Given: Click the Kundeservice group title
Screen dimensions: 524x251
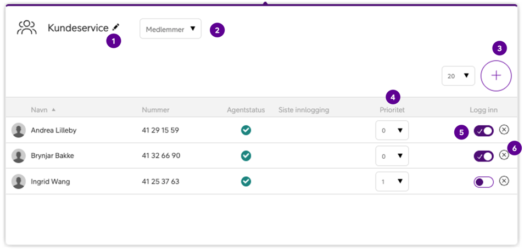Looking at the screenshot, I should pyautogui.click(x=78, y=28).
